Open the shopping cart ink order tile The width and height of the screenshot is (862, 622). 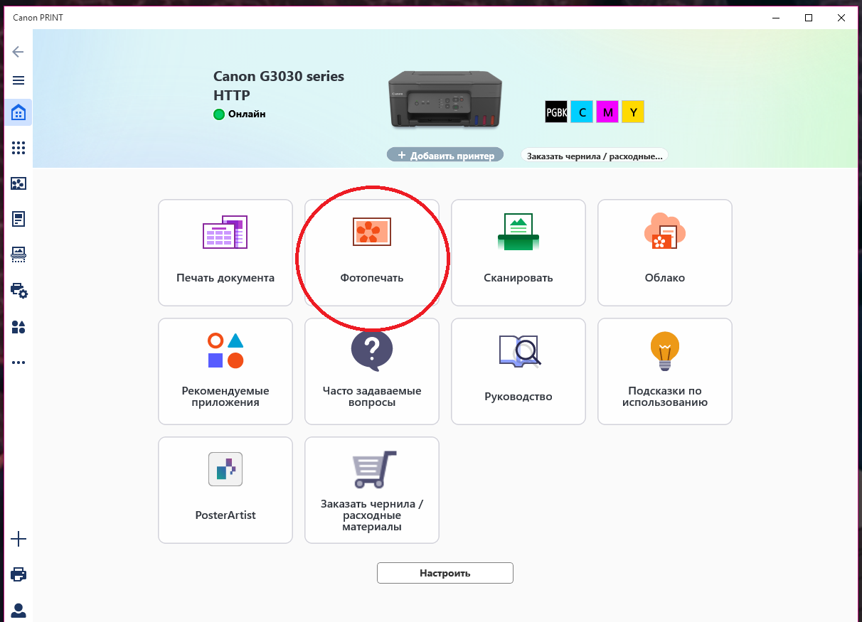point(372,490)
